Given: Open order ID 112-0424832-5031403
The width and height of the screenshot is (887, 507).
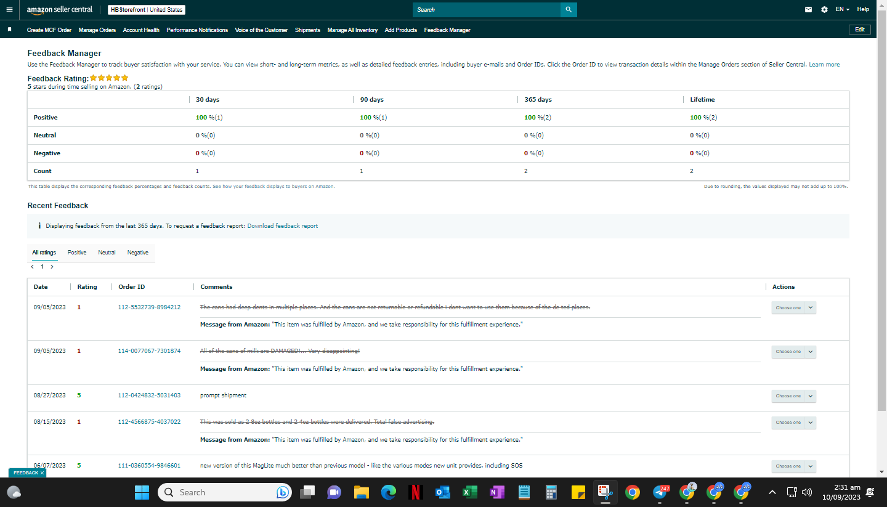Looking at the screenshot, I should pyautogui.click(x=149, y=395).
